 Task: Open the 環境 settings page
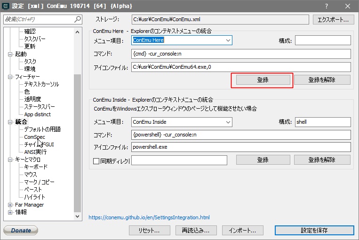click(30, 69)
